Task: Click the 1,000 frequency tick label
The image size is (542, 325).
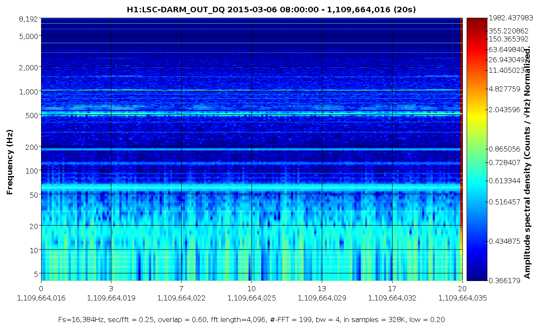Action: point(29,91)
